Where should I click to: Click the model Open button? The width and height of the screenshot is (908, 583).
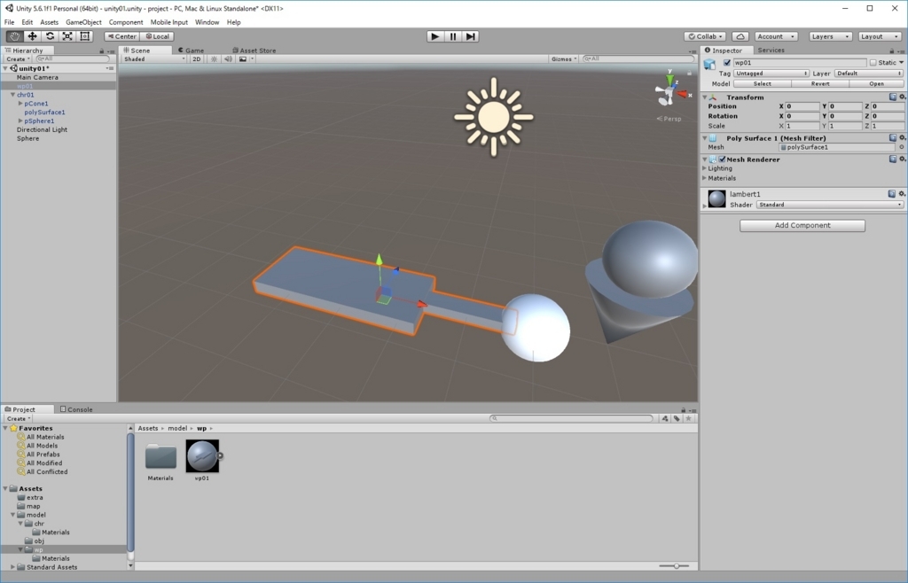pos(876,84)
